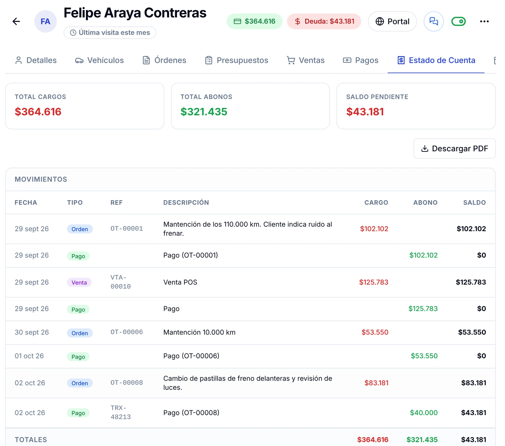Click the Orden badge in OT-00001 row
505x446 pixels.
tap(80, 229)
